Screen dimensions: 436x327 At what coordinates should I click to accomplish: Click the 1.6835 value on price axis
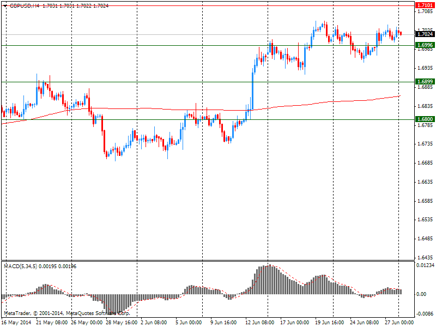(x=426, y=106)
